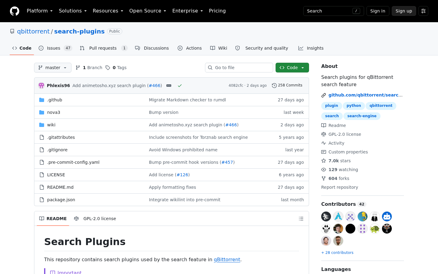Open the solid black circle contributor avatar
Screen dimensions: 438x274
tap(350, 229)
